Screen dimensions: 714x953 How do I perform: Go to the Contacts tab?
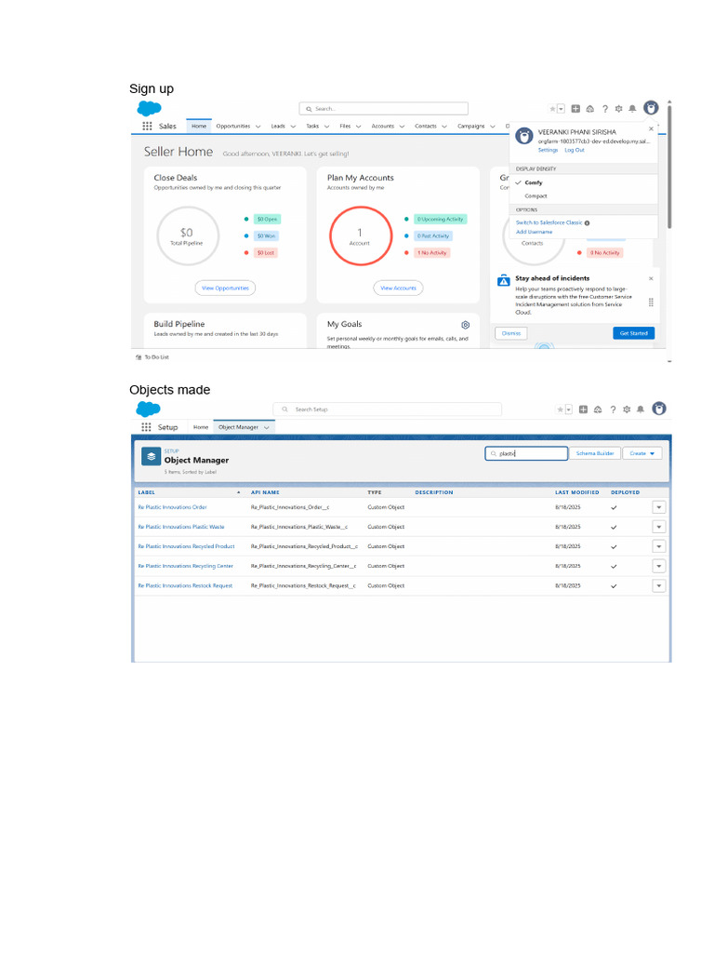click(x=426, y=126)
